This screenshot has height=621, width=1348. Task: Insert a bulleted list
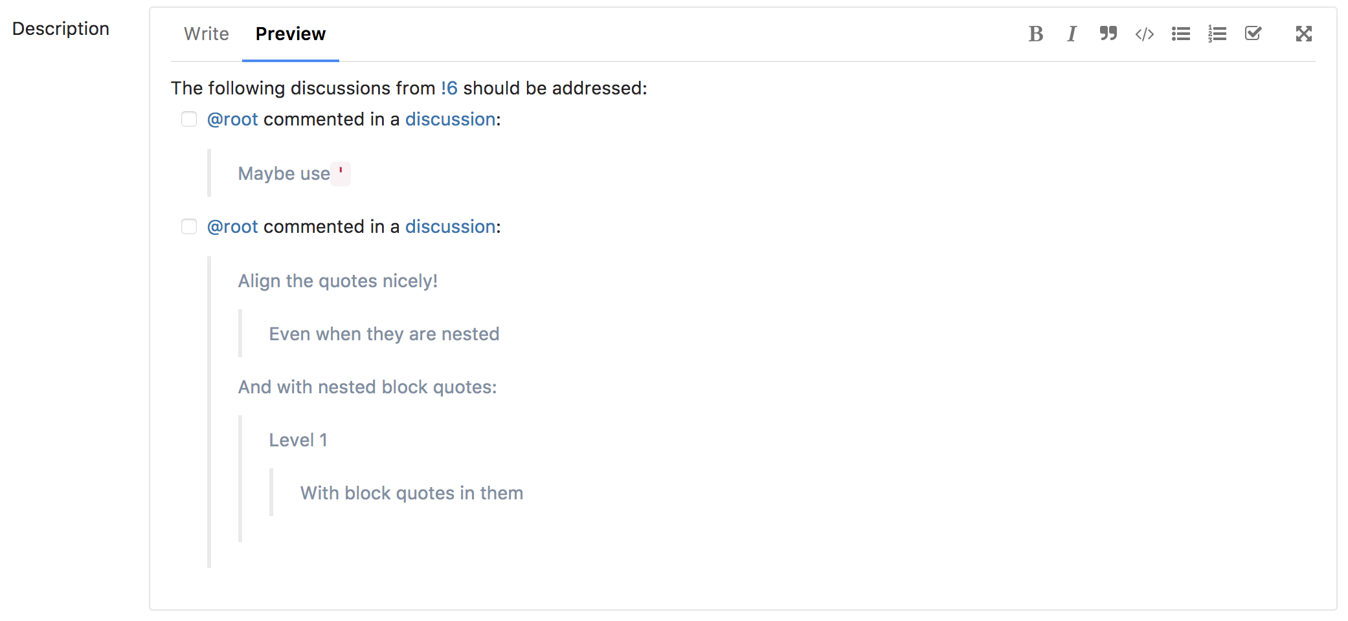(1181, 34)
